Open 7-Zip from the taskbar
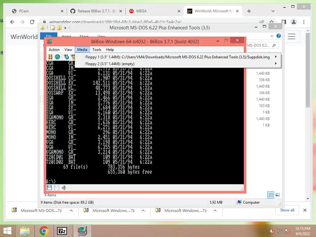Screen dimensions: 316x237 click(x=62, y=231)
